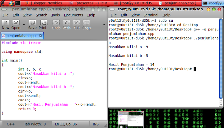Open a file with the Open icon
The width and height of the screenshot is (224, 128).
coord(16,25)
